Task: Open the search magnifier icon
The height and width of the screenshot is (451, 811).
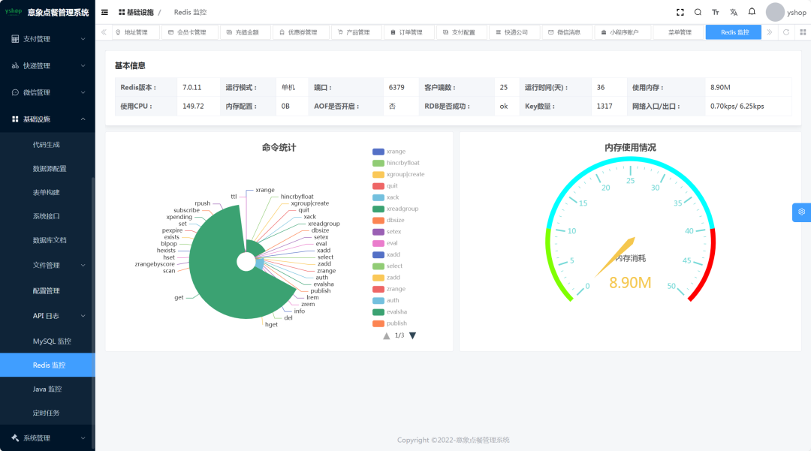Action: [698, 13]
